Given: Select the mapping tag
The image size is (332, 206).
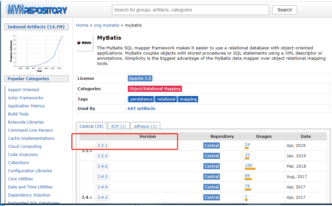Looking at the screenshot, I should click(188, 99).
